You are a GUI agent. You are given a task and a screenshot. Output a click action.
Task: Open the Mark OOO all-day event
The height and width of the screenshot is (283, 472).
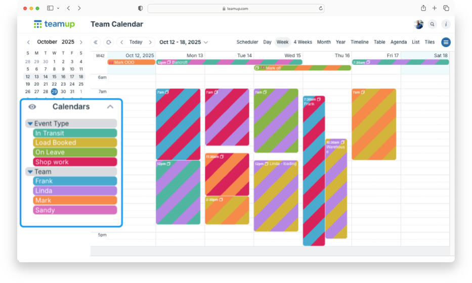point(131,62)
